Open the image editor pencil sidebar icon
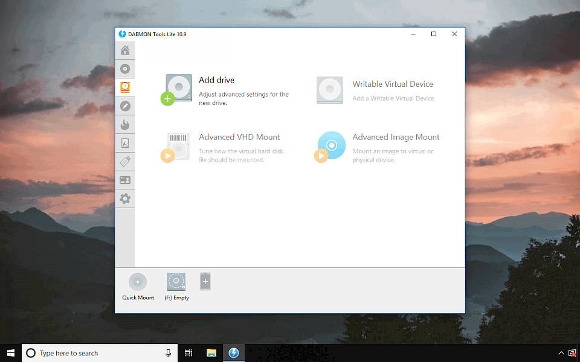580x362 pixels. [x=125, y=106]
